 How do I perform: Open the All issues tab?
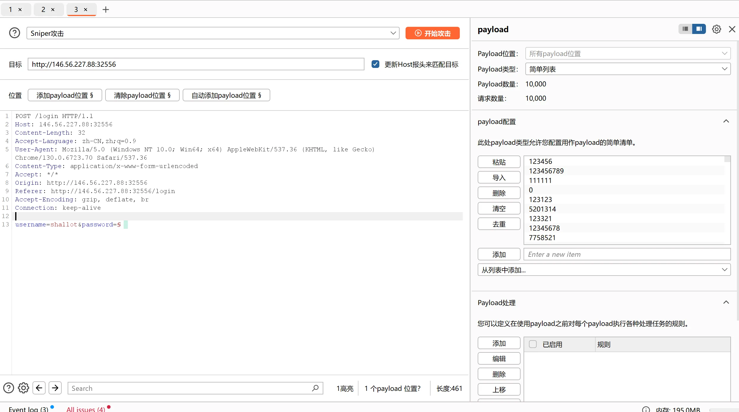tap(86, 409)
